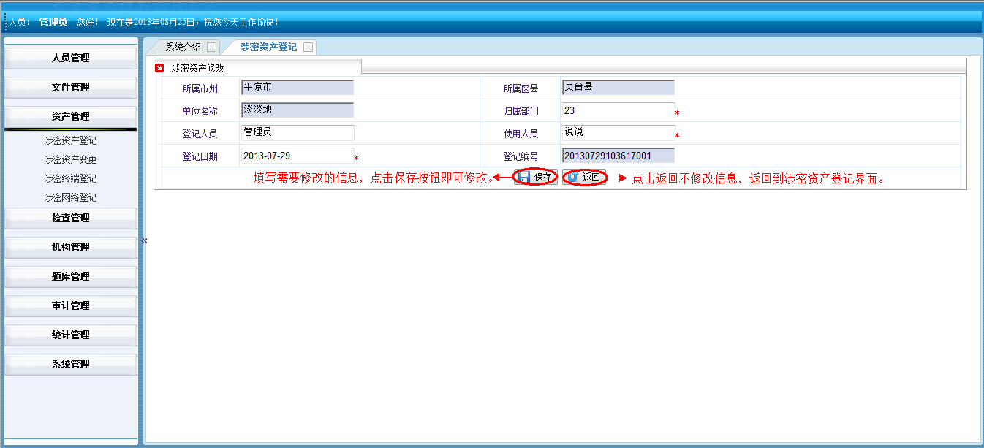Focus the 登记人员 input containing 管理员
The width and height of the screenshot is (984, 448).
point(298,133)
